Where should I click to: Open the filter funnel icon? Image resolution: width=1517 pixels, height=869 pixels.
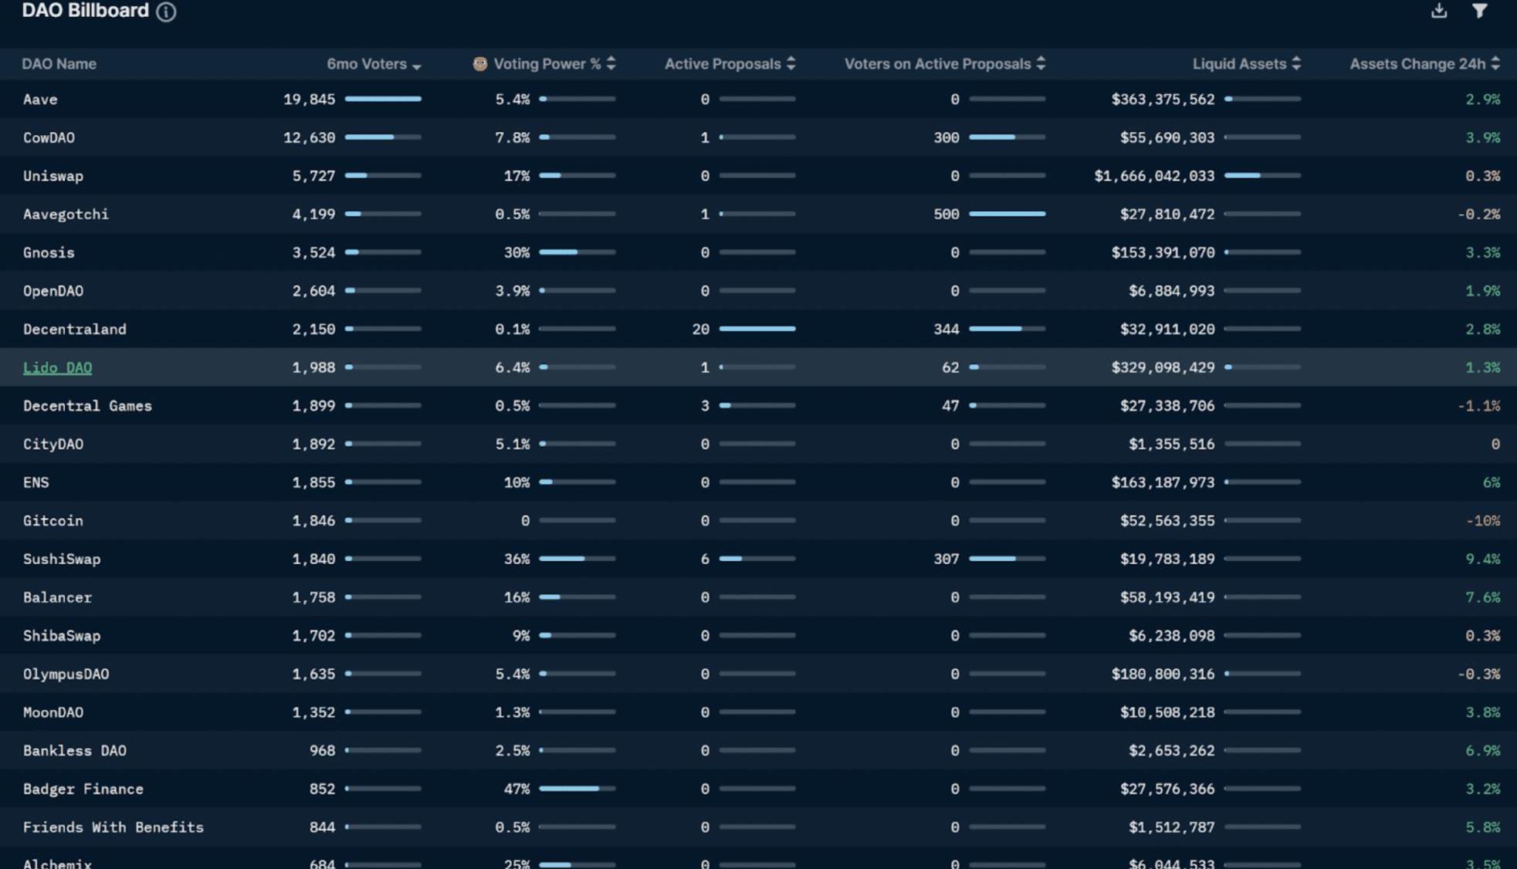coord(1479,11)
